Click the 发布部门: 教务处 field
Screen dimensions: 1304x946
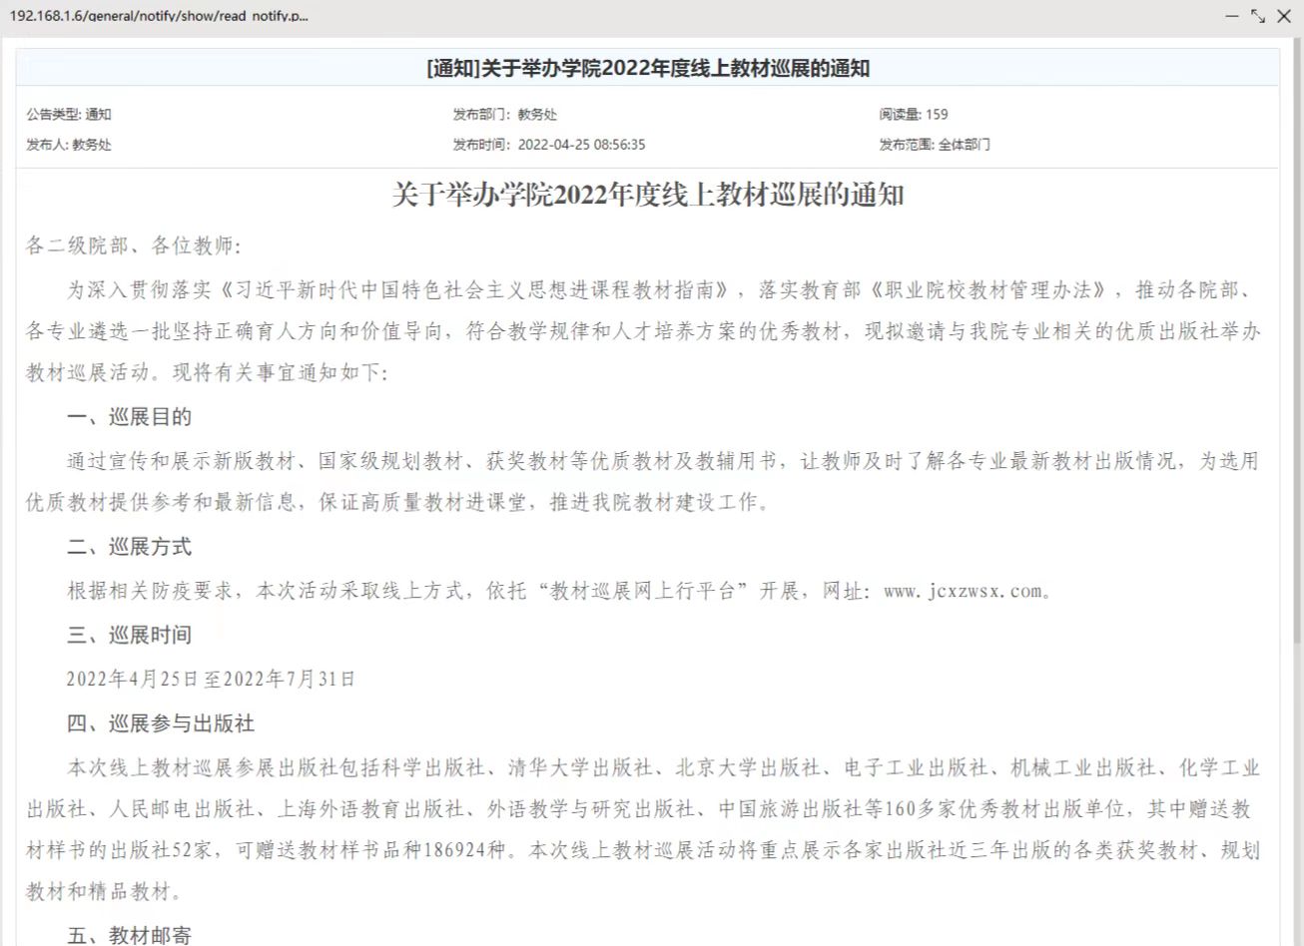pyautogui.click(x=504, y=114)
